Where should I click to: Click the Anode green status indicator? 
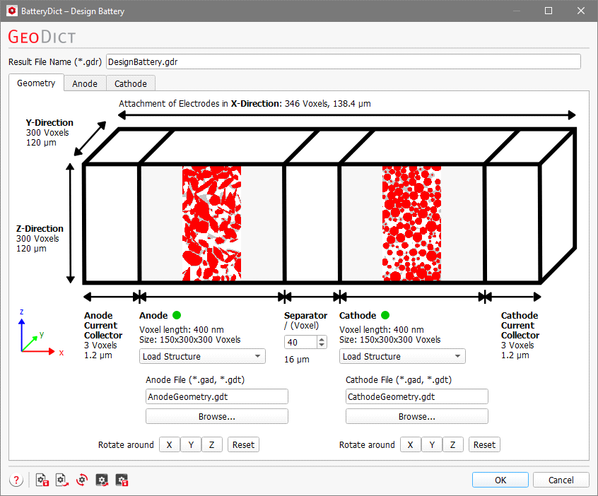point(177,315)
